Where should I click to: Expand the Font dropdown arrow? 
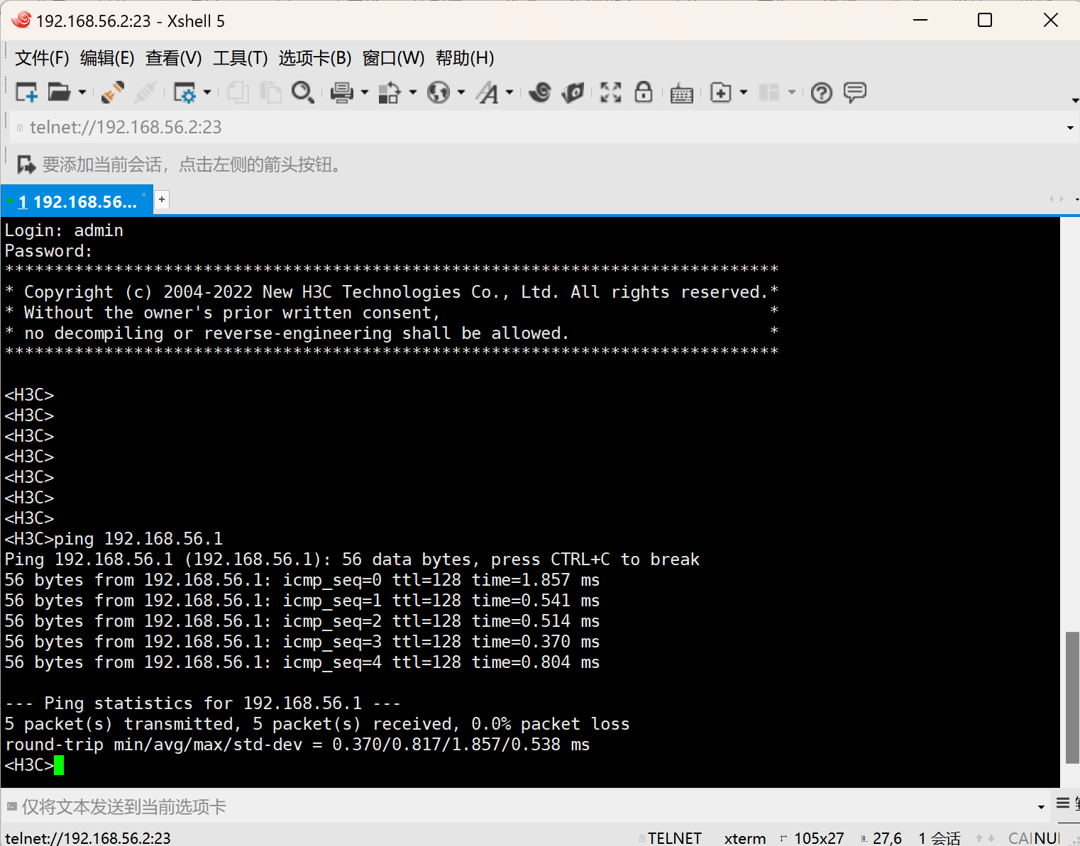[x=509, y=92]
